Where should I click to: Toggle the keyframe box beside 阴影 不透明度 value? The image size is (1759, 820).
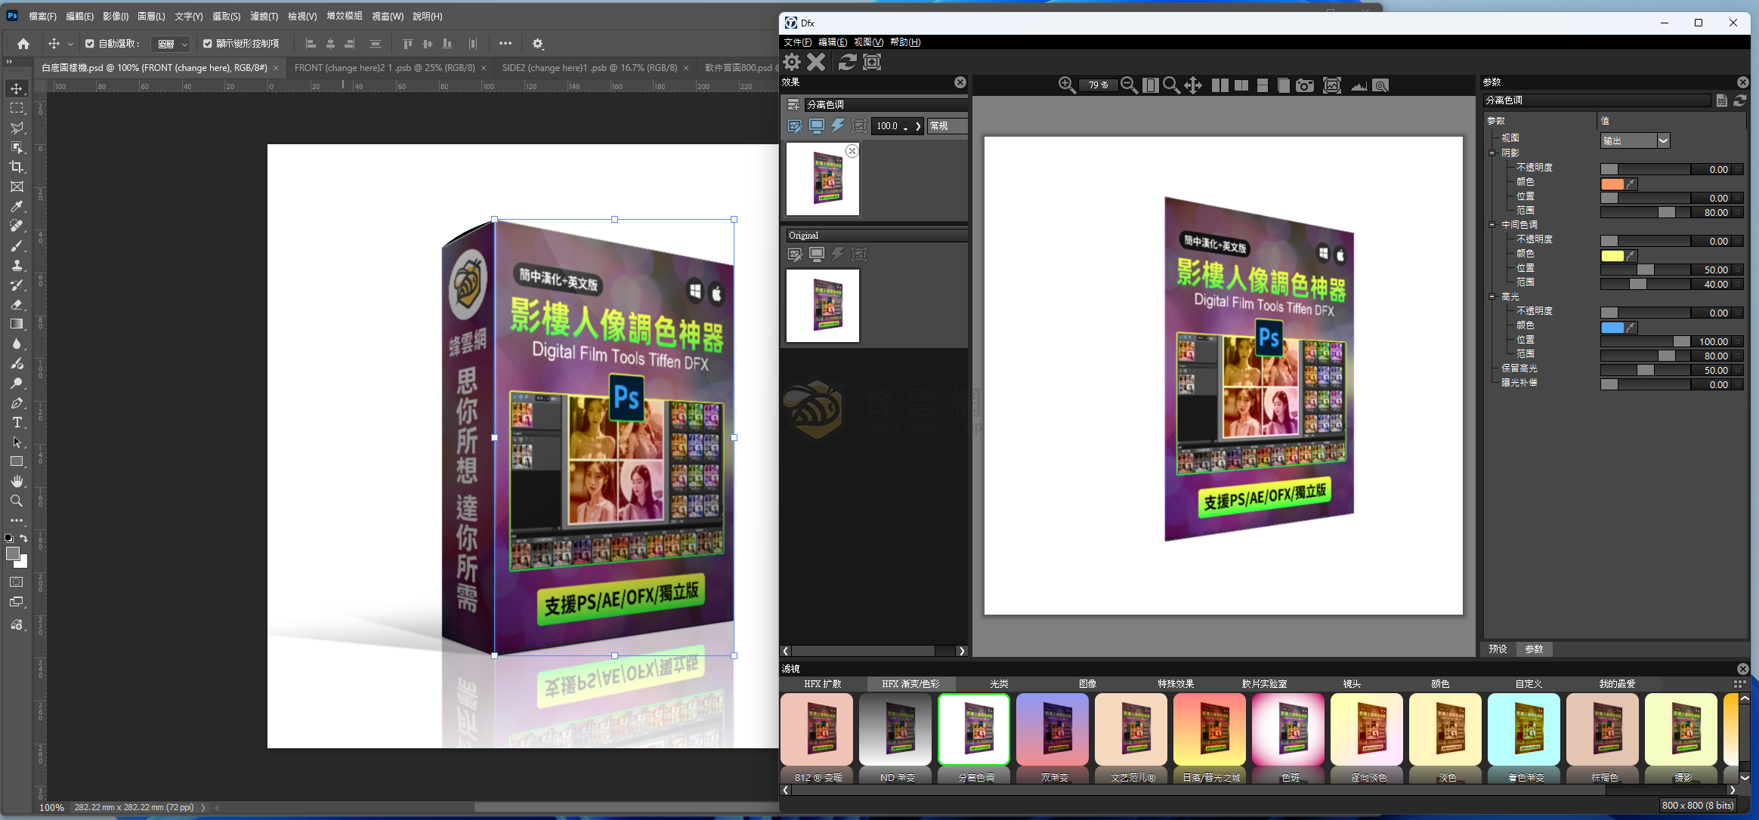coord(1738,169)
